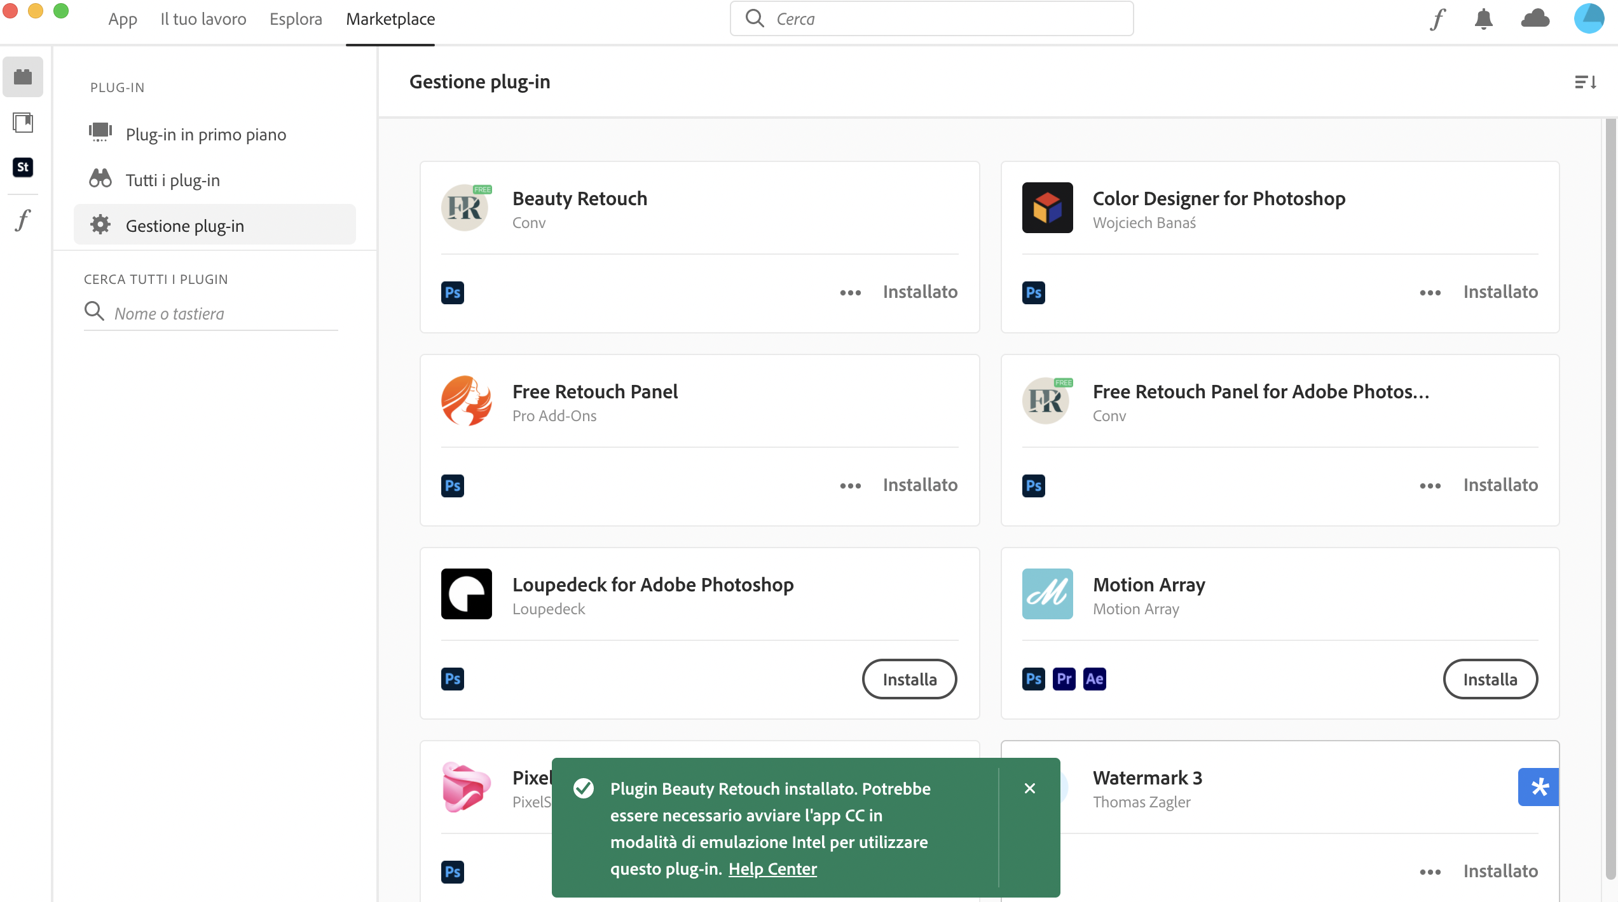Click the Help Center link in notification

click(x=771, y=869)
